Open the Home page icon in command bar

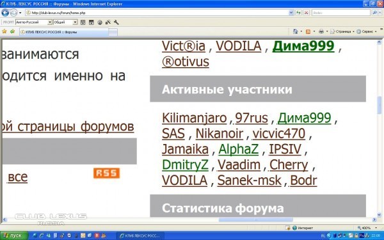(296, 31)
